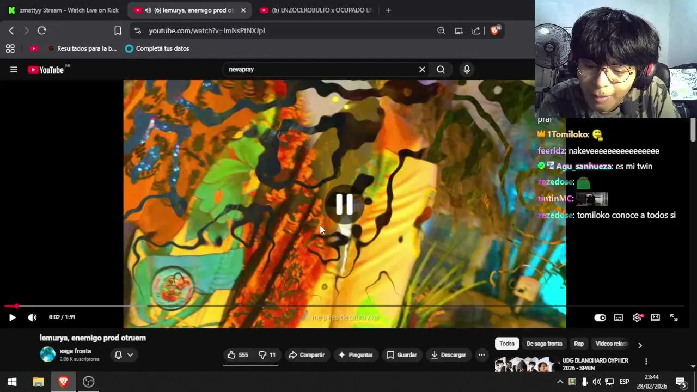Select the Rap filter chip
This screenshot has height=392, width=697.
579,344
